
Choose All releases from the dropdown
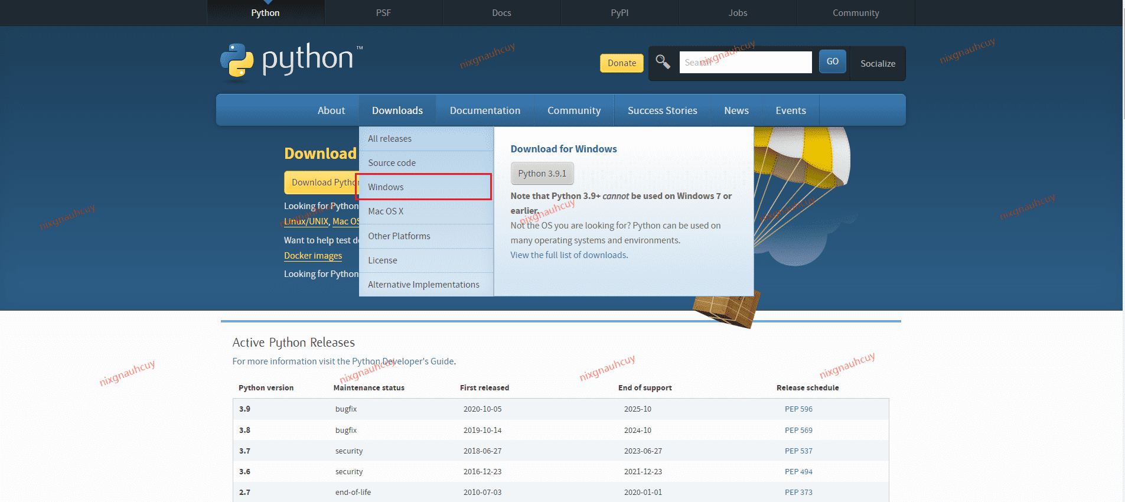tap(390, 139)
